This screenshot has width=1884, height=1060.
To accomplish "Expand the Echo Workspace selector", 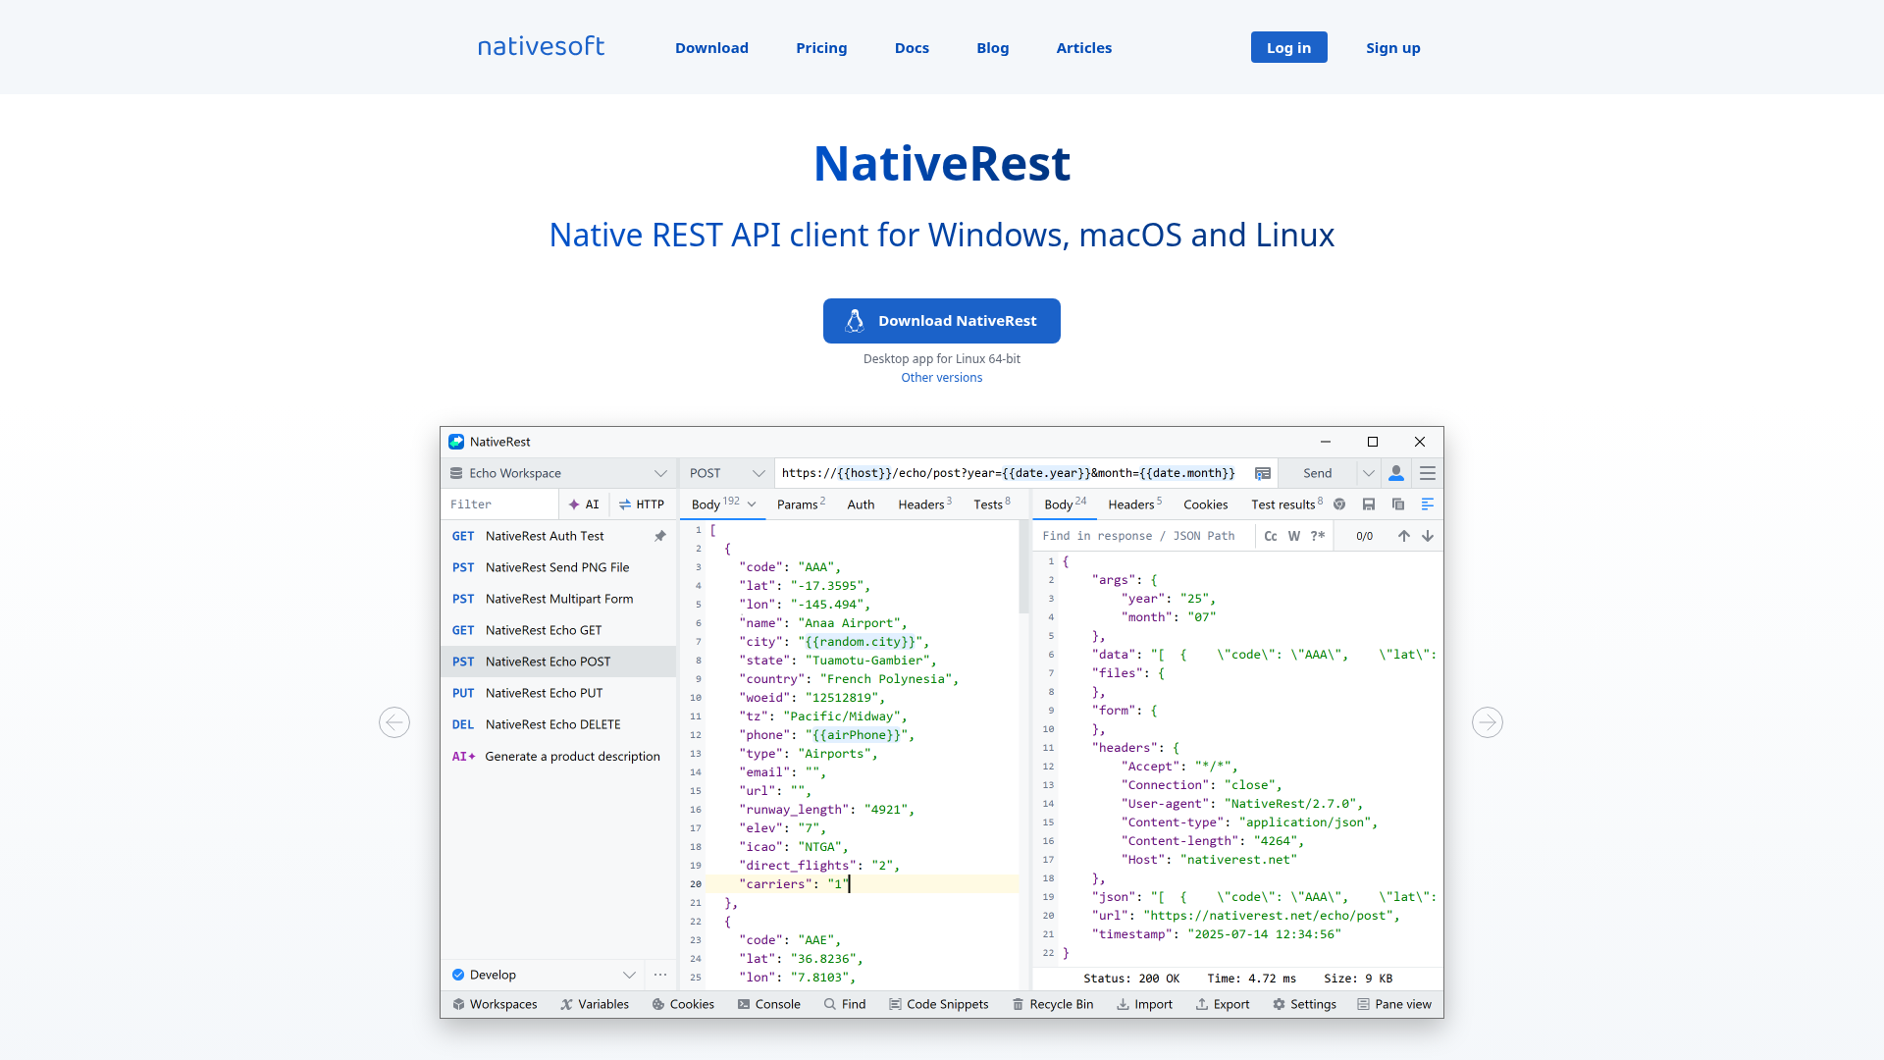I will coord(660,473).
